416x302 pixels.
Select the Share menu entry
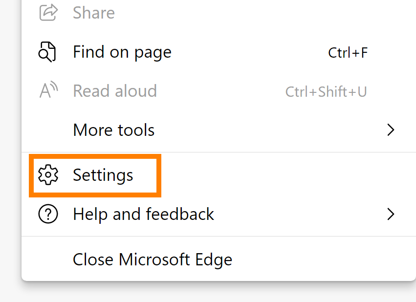click(x=94, y=13)
